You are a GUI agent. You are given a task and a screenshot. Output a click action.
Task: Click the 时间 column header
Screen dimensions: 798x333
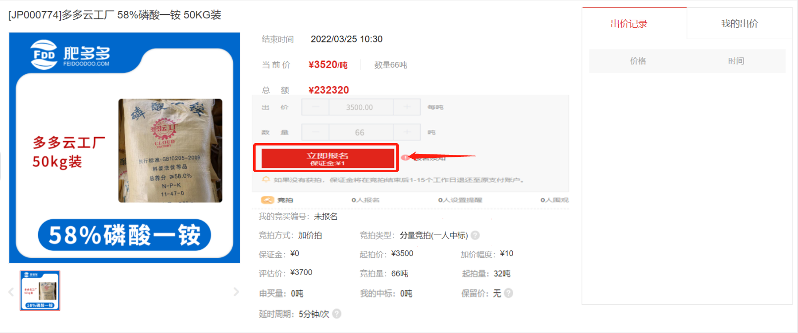coord(736,61)
